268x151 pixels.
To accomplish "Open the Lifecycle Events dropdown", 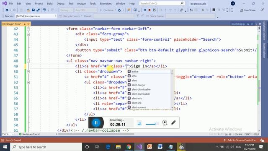I will [x=71, y=16].
